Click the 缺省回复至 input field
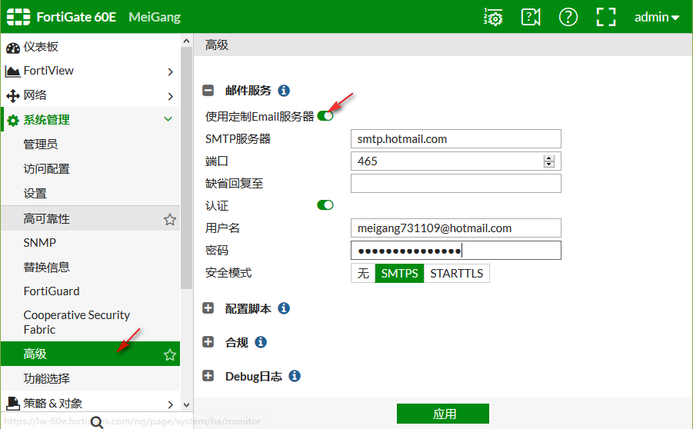The width and height of the screenshot is (693, 429). click(455, 183)
